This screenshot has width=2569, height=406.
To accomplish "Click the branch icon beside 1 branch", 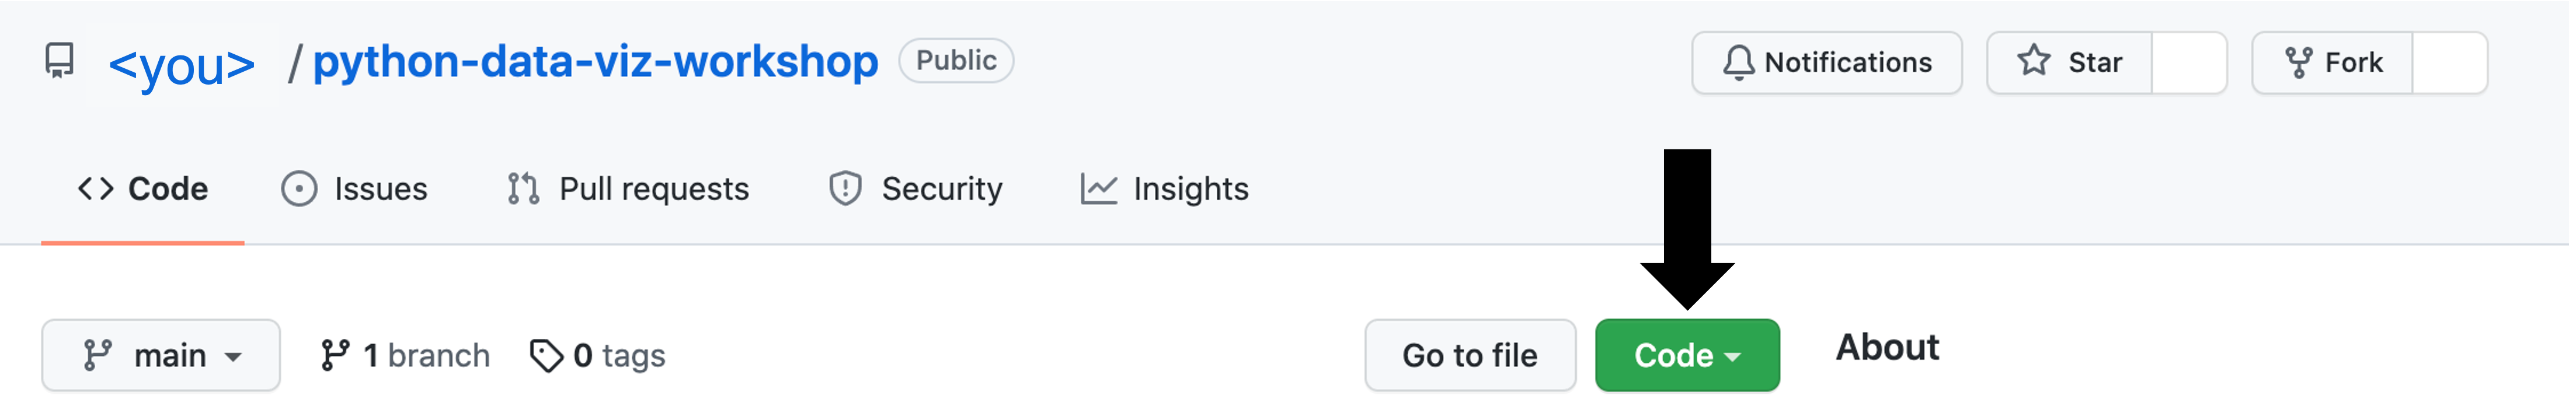I will [x=337, y=354].
